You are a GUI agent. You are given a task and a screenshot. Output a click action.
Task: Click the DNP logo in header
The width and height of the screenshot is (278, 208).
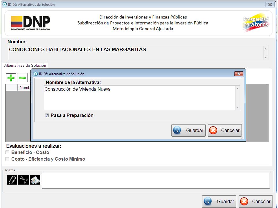click(x=31, y=23)
